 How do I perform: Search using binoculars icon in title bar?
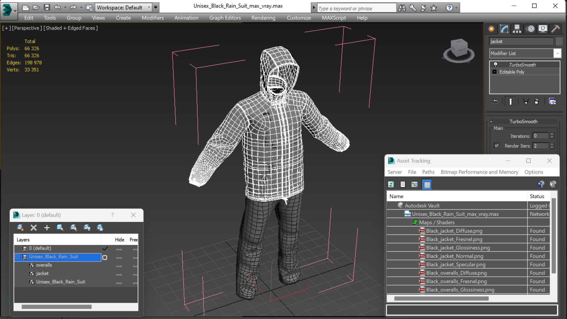coord(402,8)
